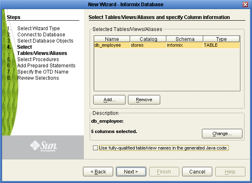Screen dimensions: 252x183
Task: Click the Add... button
Action: pyautogui.click(x=109, y=100)
